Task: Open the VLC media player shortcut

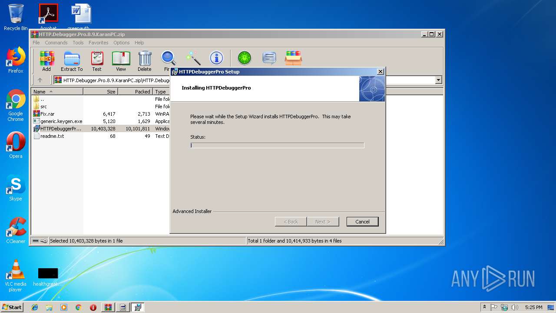Action: point(16,276)
